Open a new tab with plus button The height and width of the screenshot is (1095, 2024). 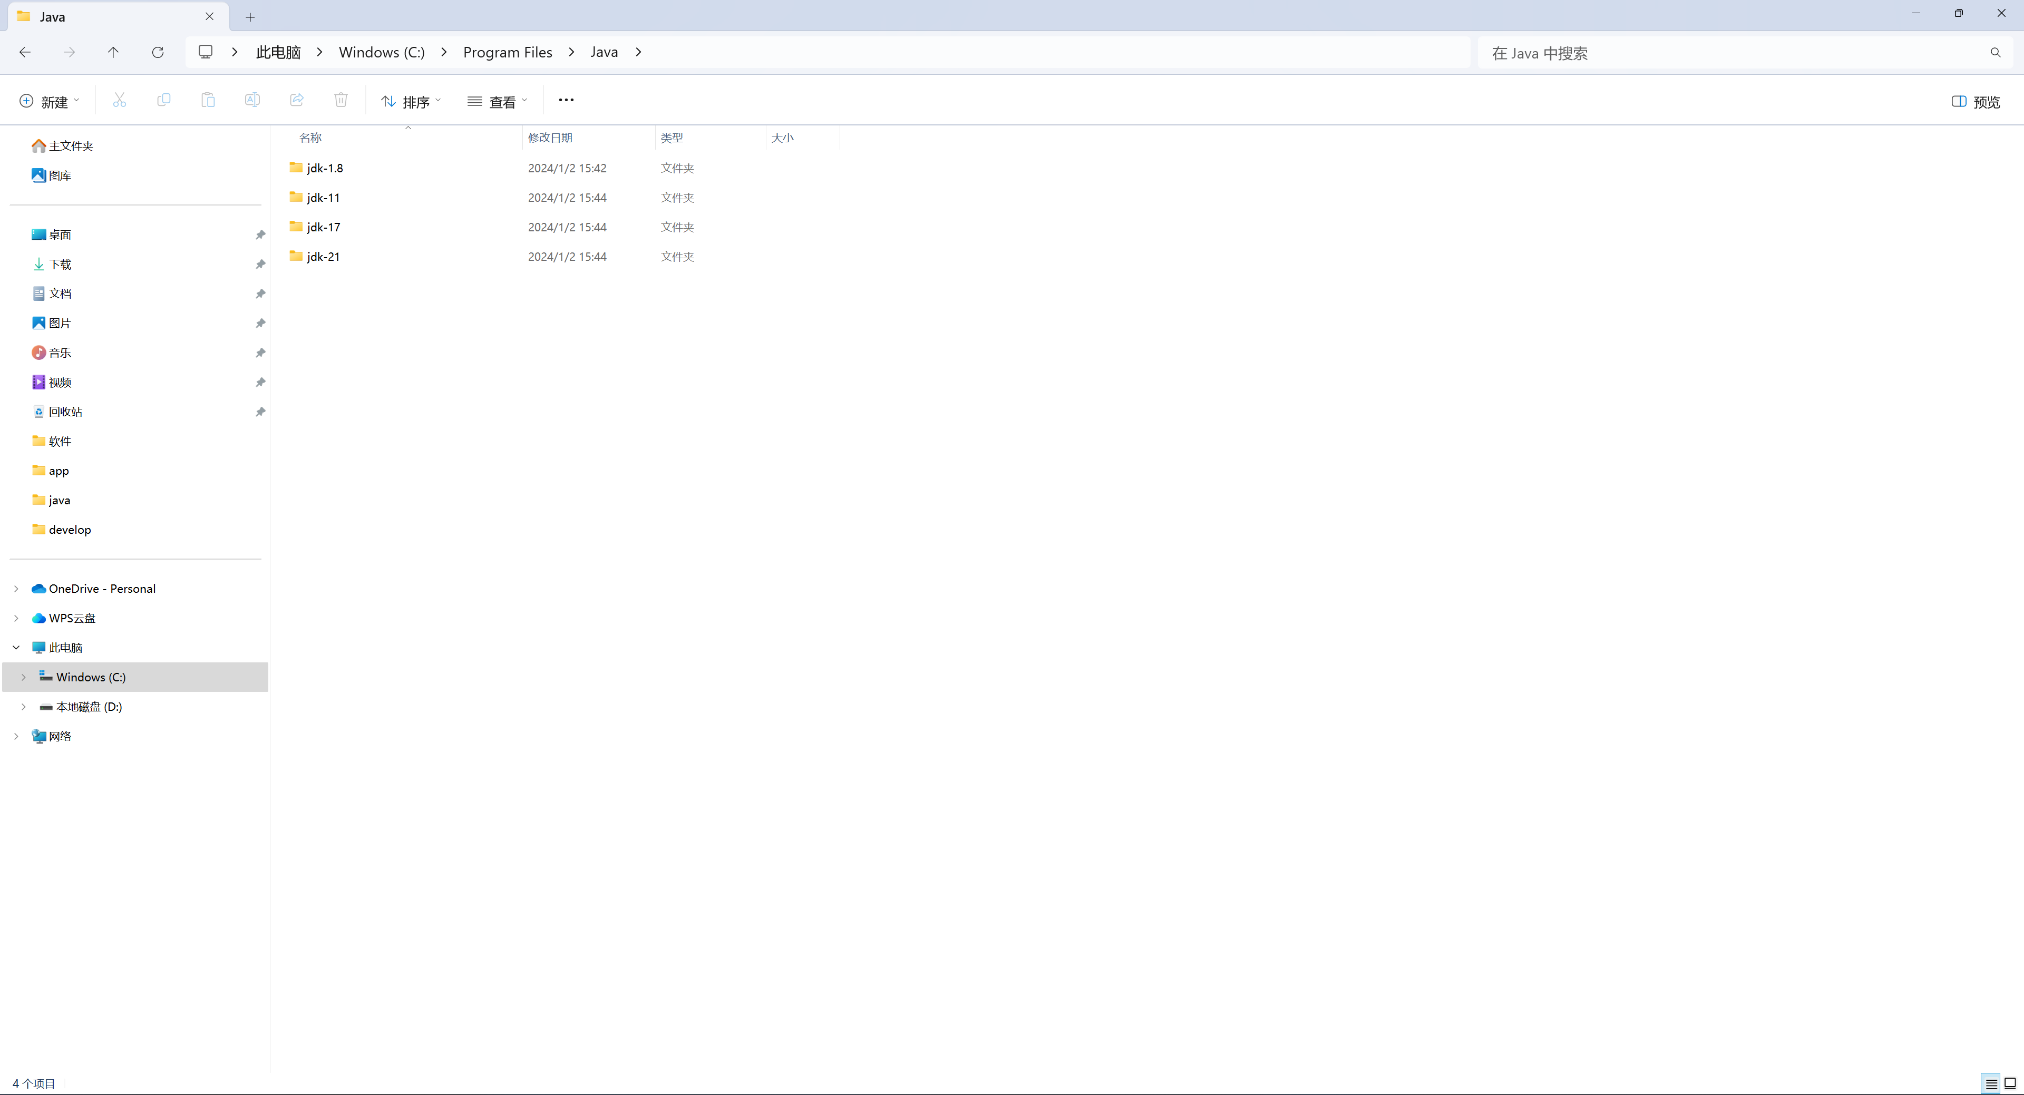coord(250,16)
